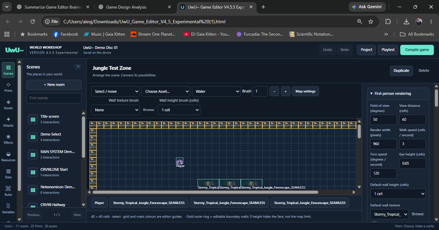Select the Title screen scene icon
Image resolution: width=439 pixels, height=230 pixels.
coord(33,119)
